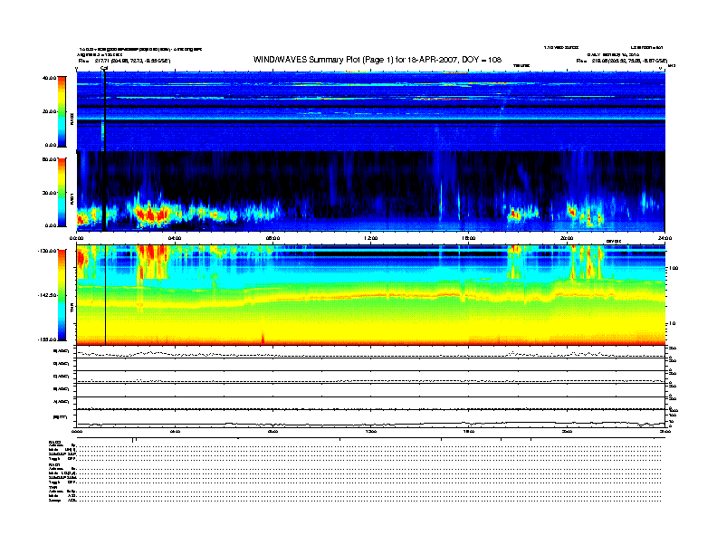Viewport: 717px width, 554px height.
Task: Click the TNR panel color scale bar
Action: [x=62, y=295]
